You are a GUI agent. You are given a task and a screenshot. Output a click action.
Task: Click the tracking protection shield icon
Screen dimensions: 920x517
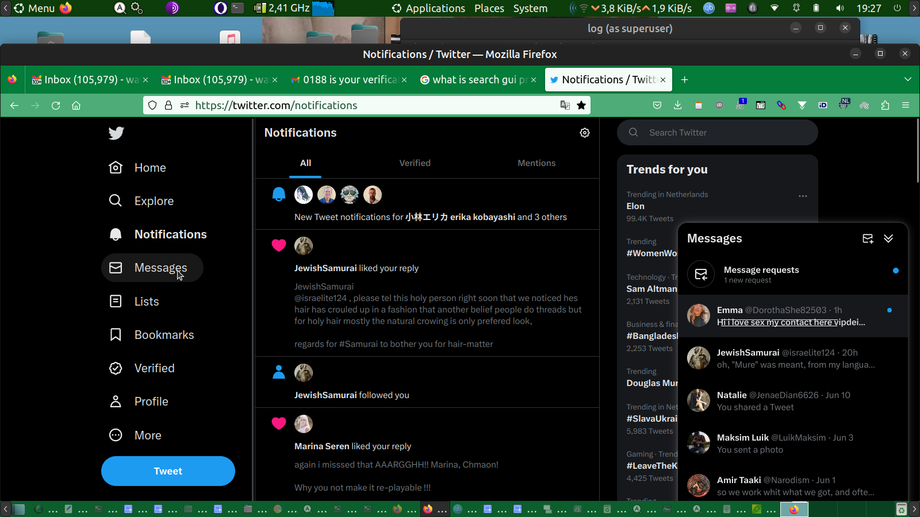point(152,105)
